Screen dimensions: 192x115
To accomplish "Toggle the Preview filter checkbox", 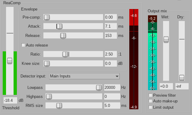I will (x=150, y=95).
